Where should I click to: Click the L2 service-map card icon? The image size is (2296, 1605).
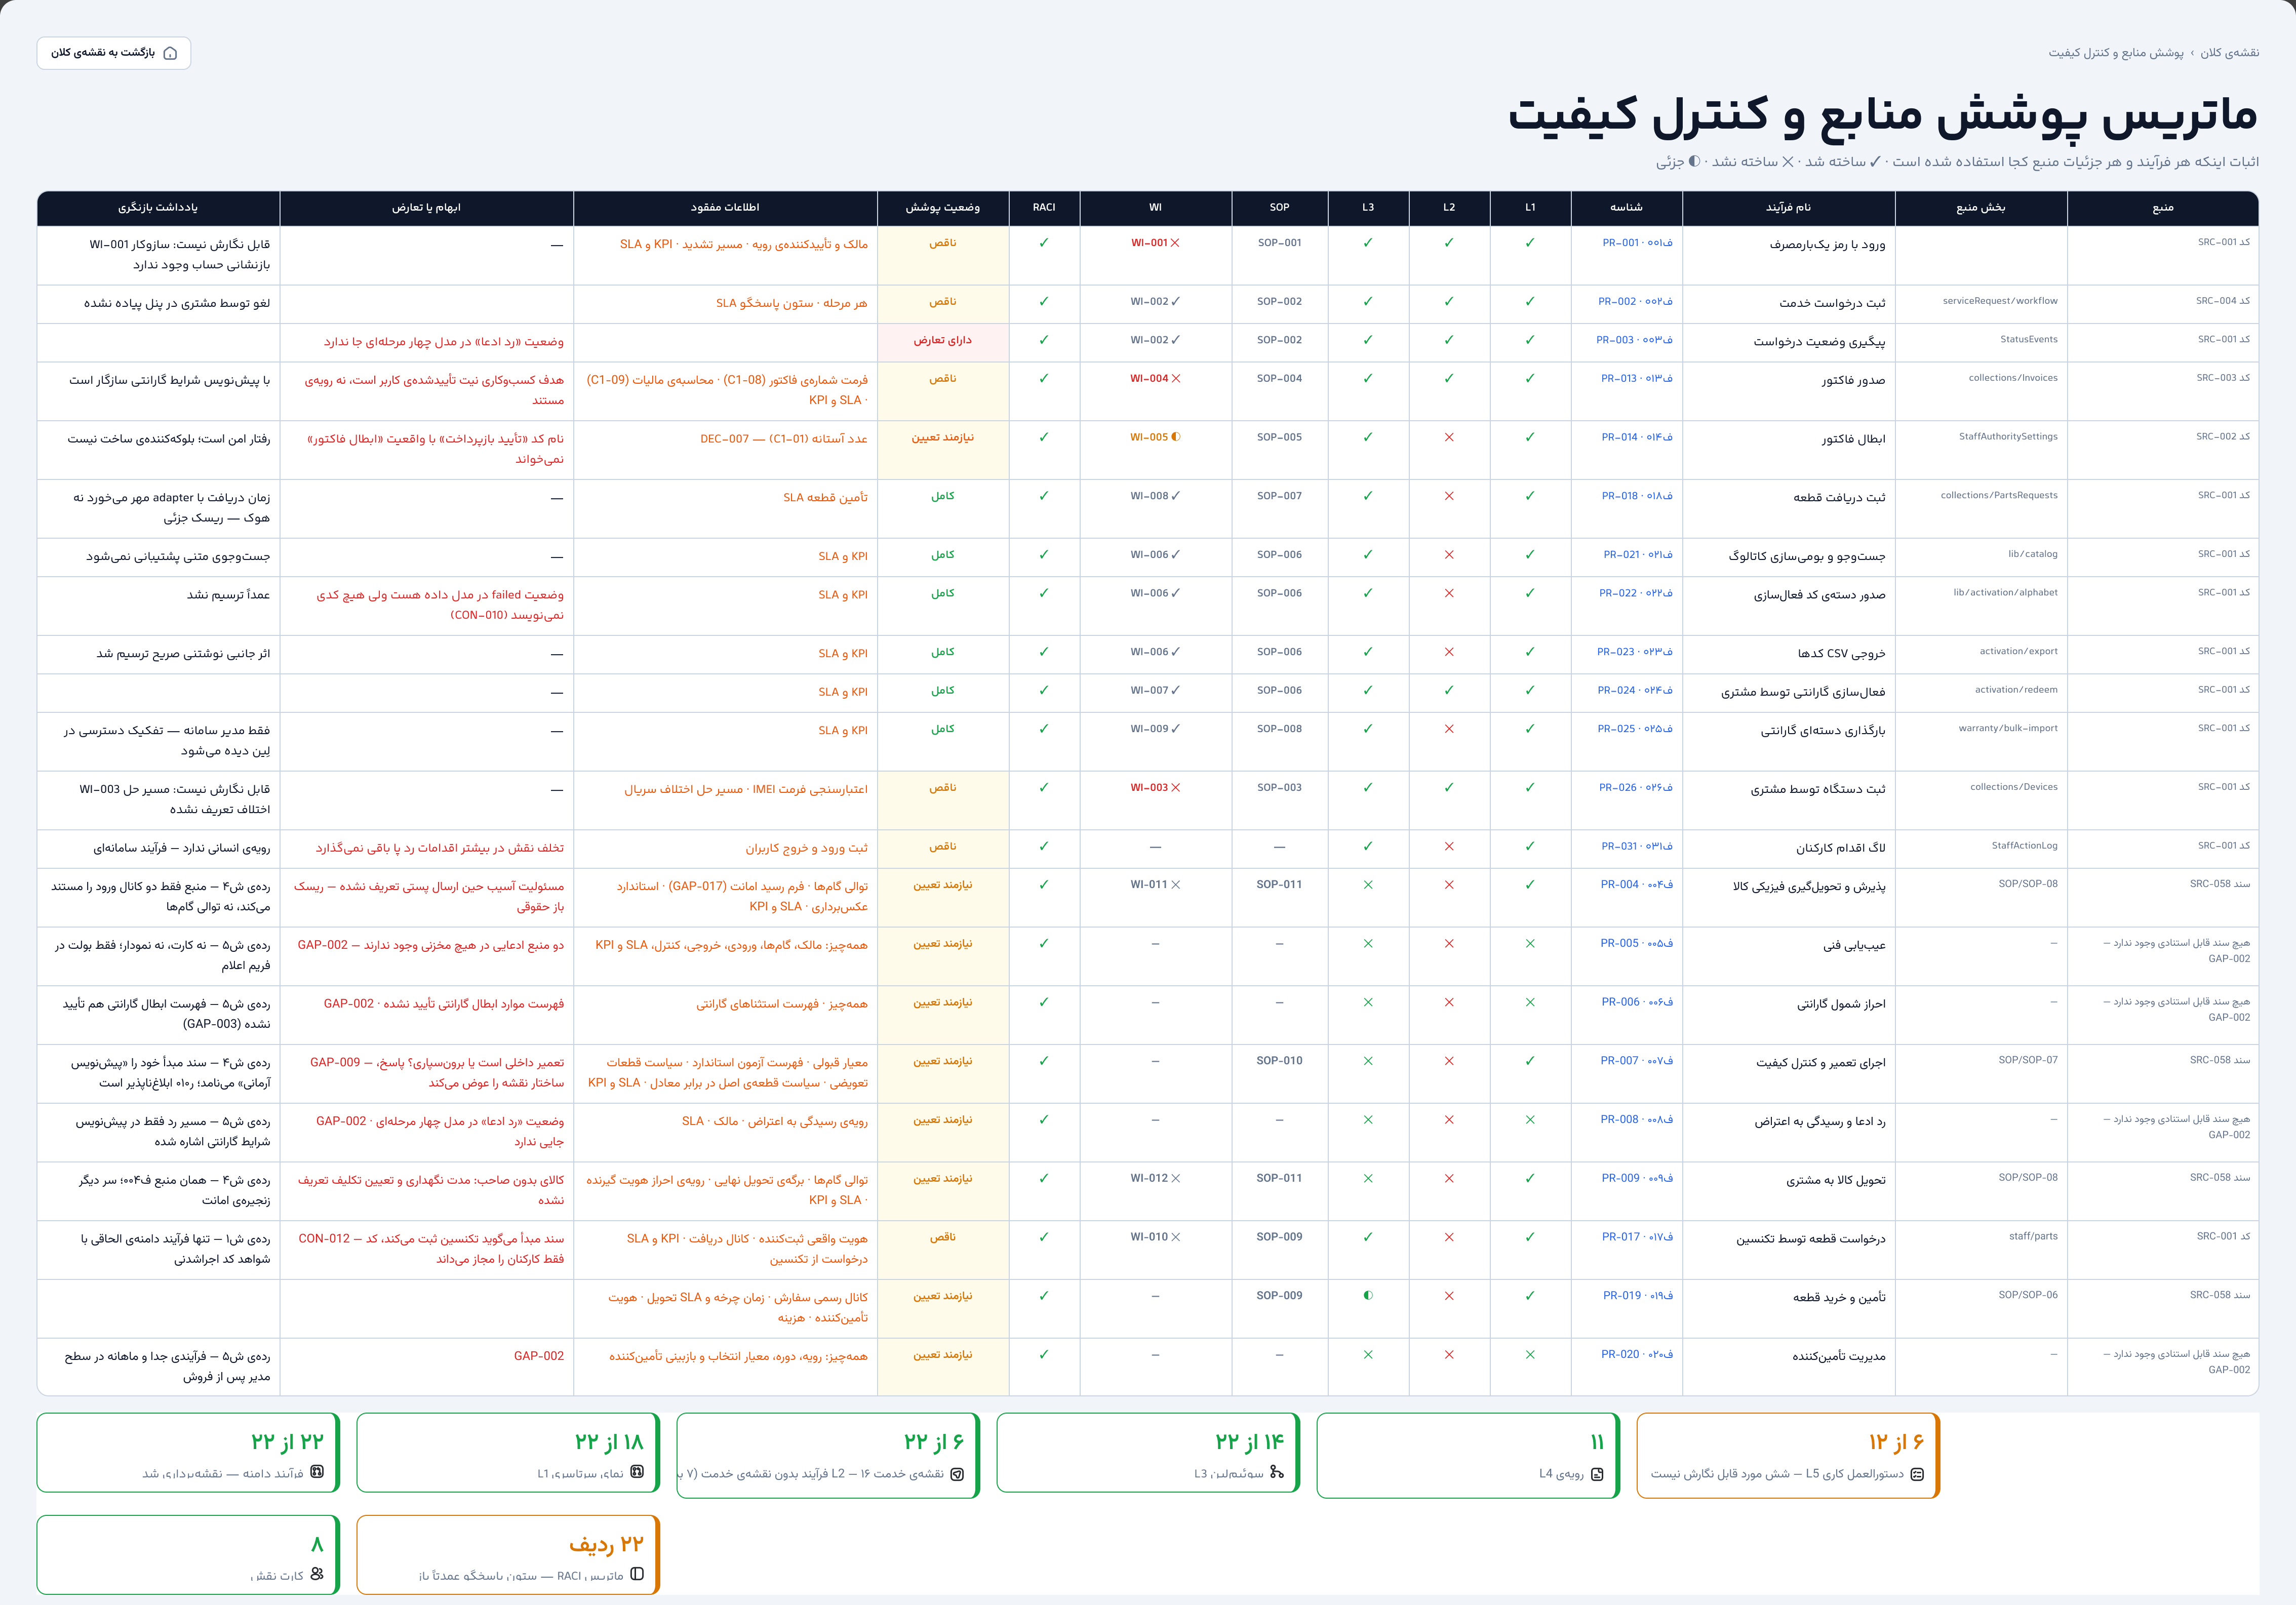click(x=957, y=1474)
